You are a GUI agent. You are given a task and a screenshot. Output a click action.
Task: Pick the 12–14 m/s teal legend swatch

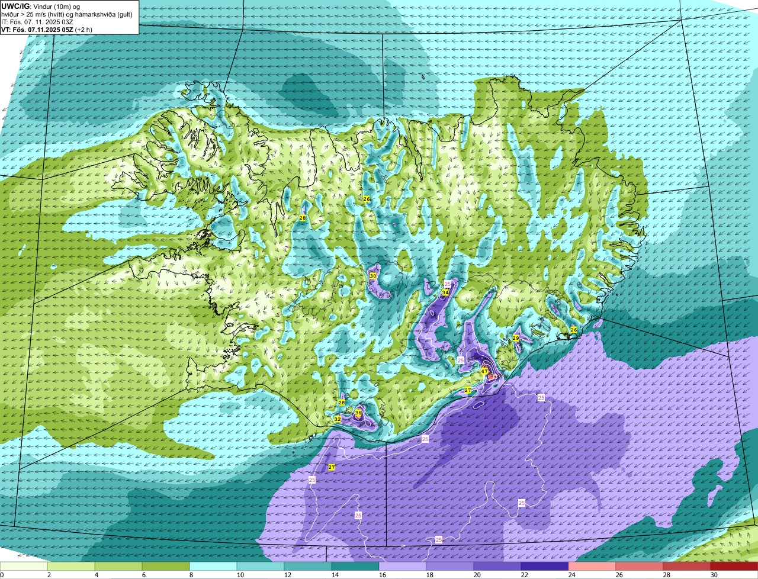[x=308, y=567]
